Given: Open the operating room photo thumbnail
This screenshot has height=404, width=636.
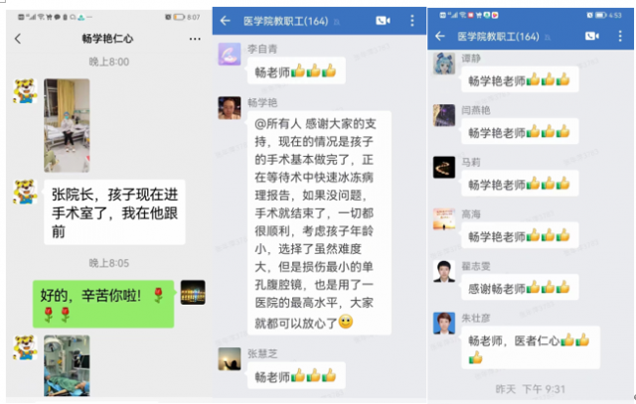Looking at the screenshot, I should (x=67, y=365).
